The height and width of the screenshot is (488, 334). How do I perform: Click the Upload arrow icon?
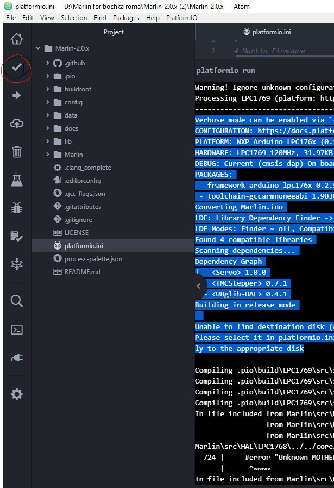click(17, 95)
